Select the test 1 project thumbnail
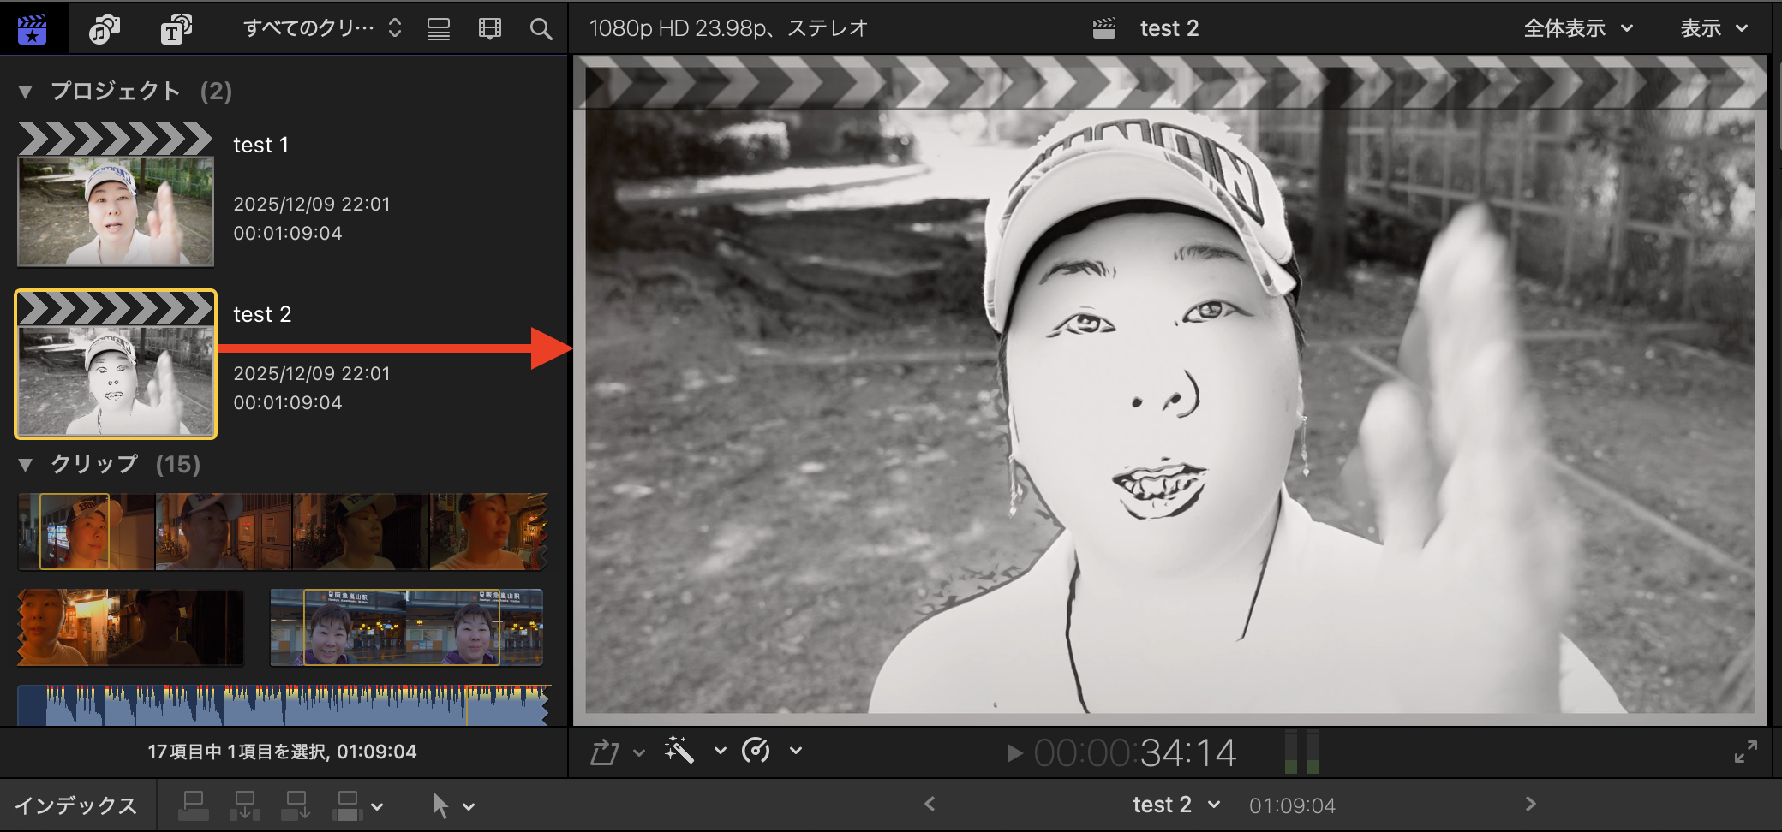 116,195
